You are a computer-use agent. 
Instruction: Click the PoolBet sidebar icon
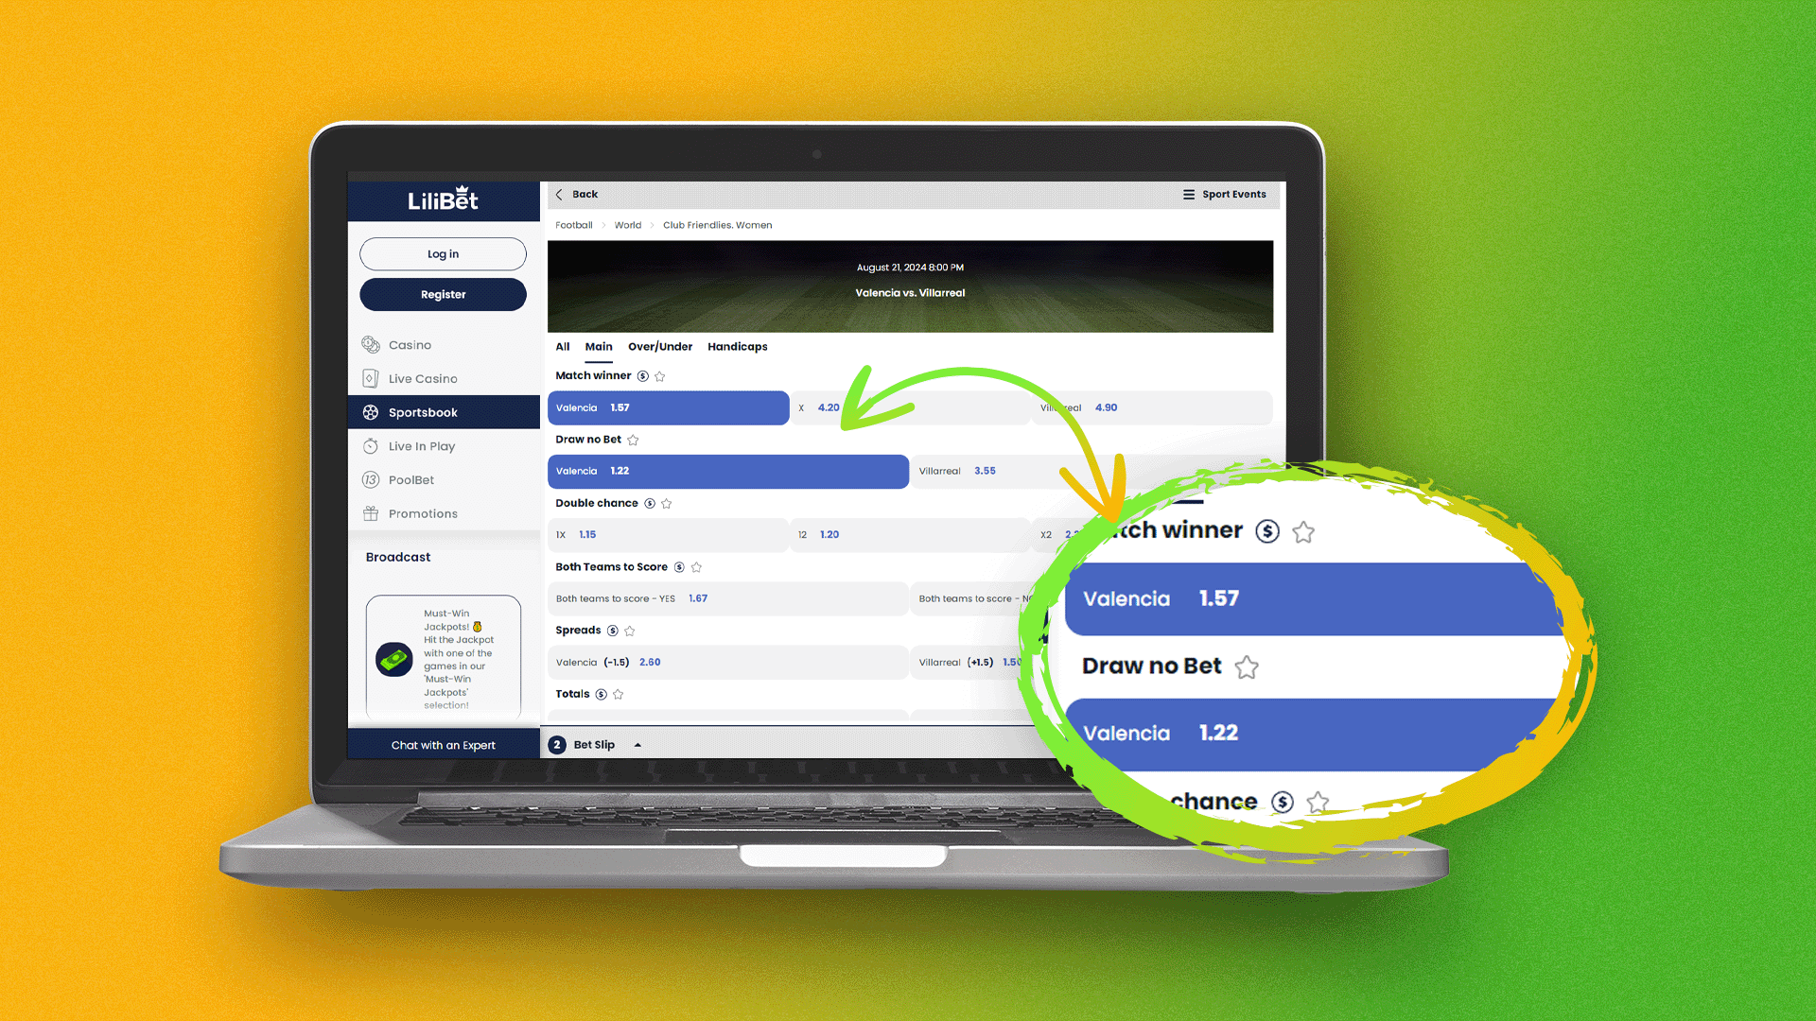(371, 478)
